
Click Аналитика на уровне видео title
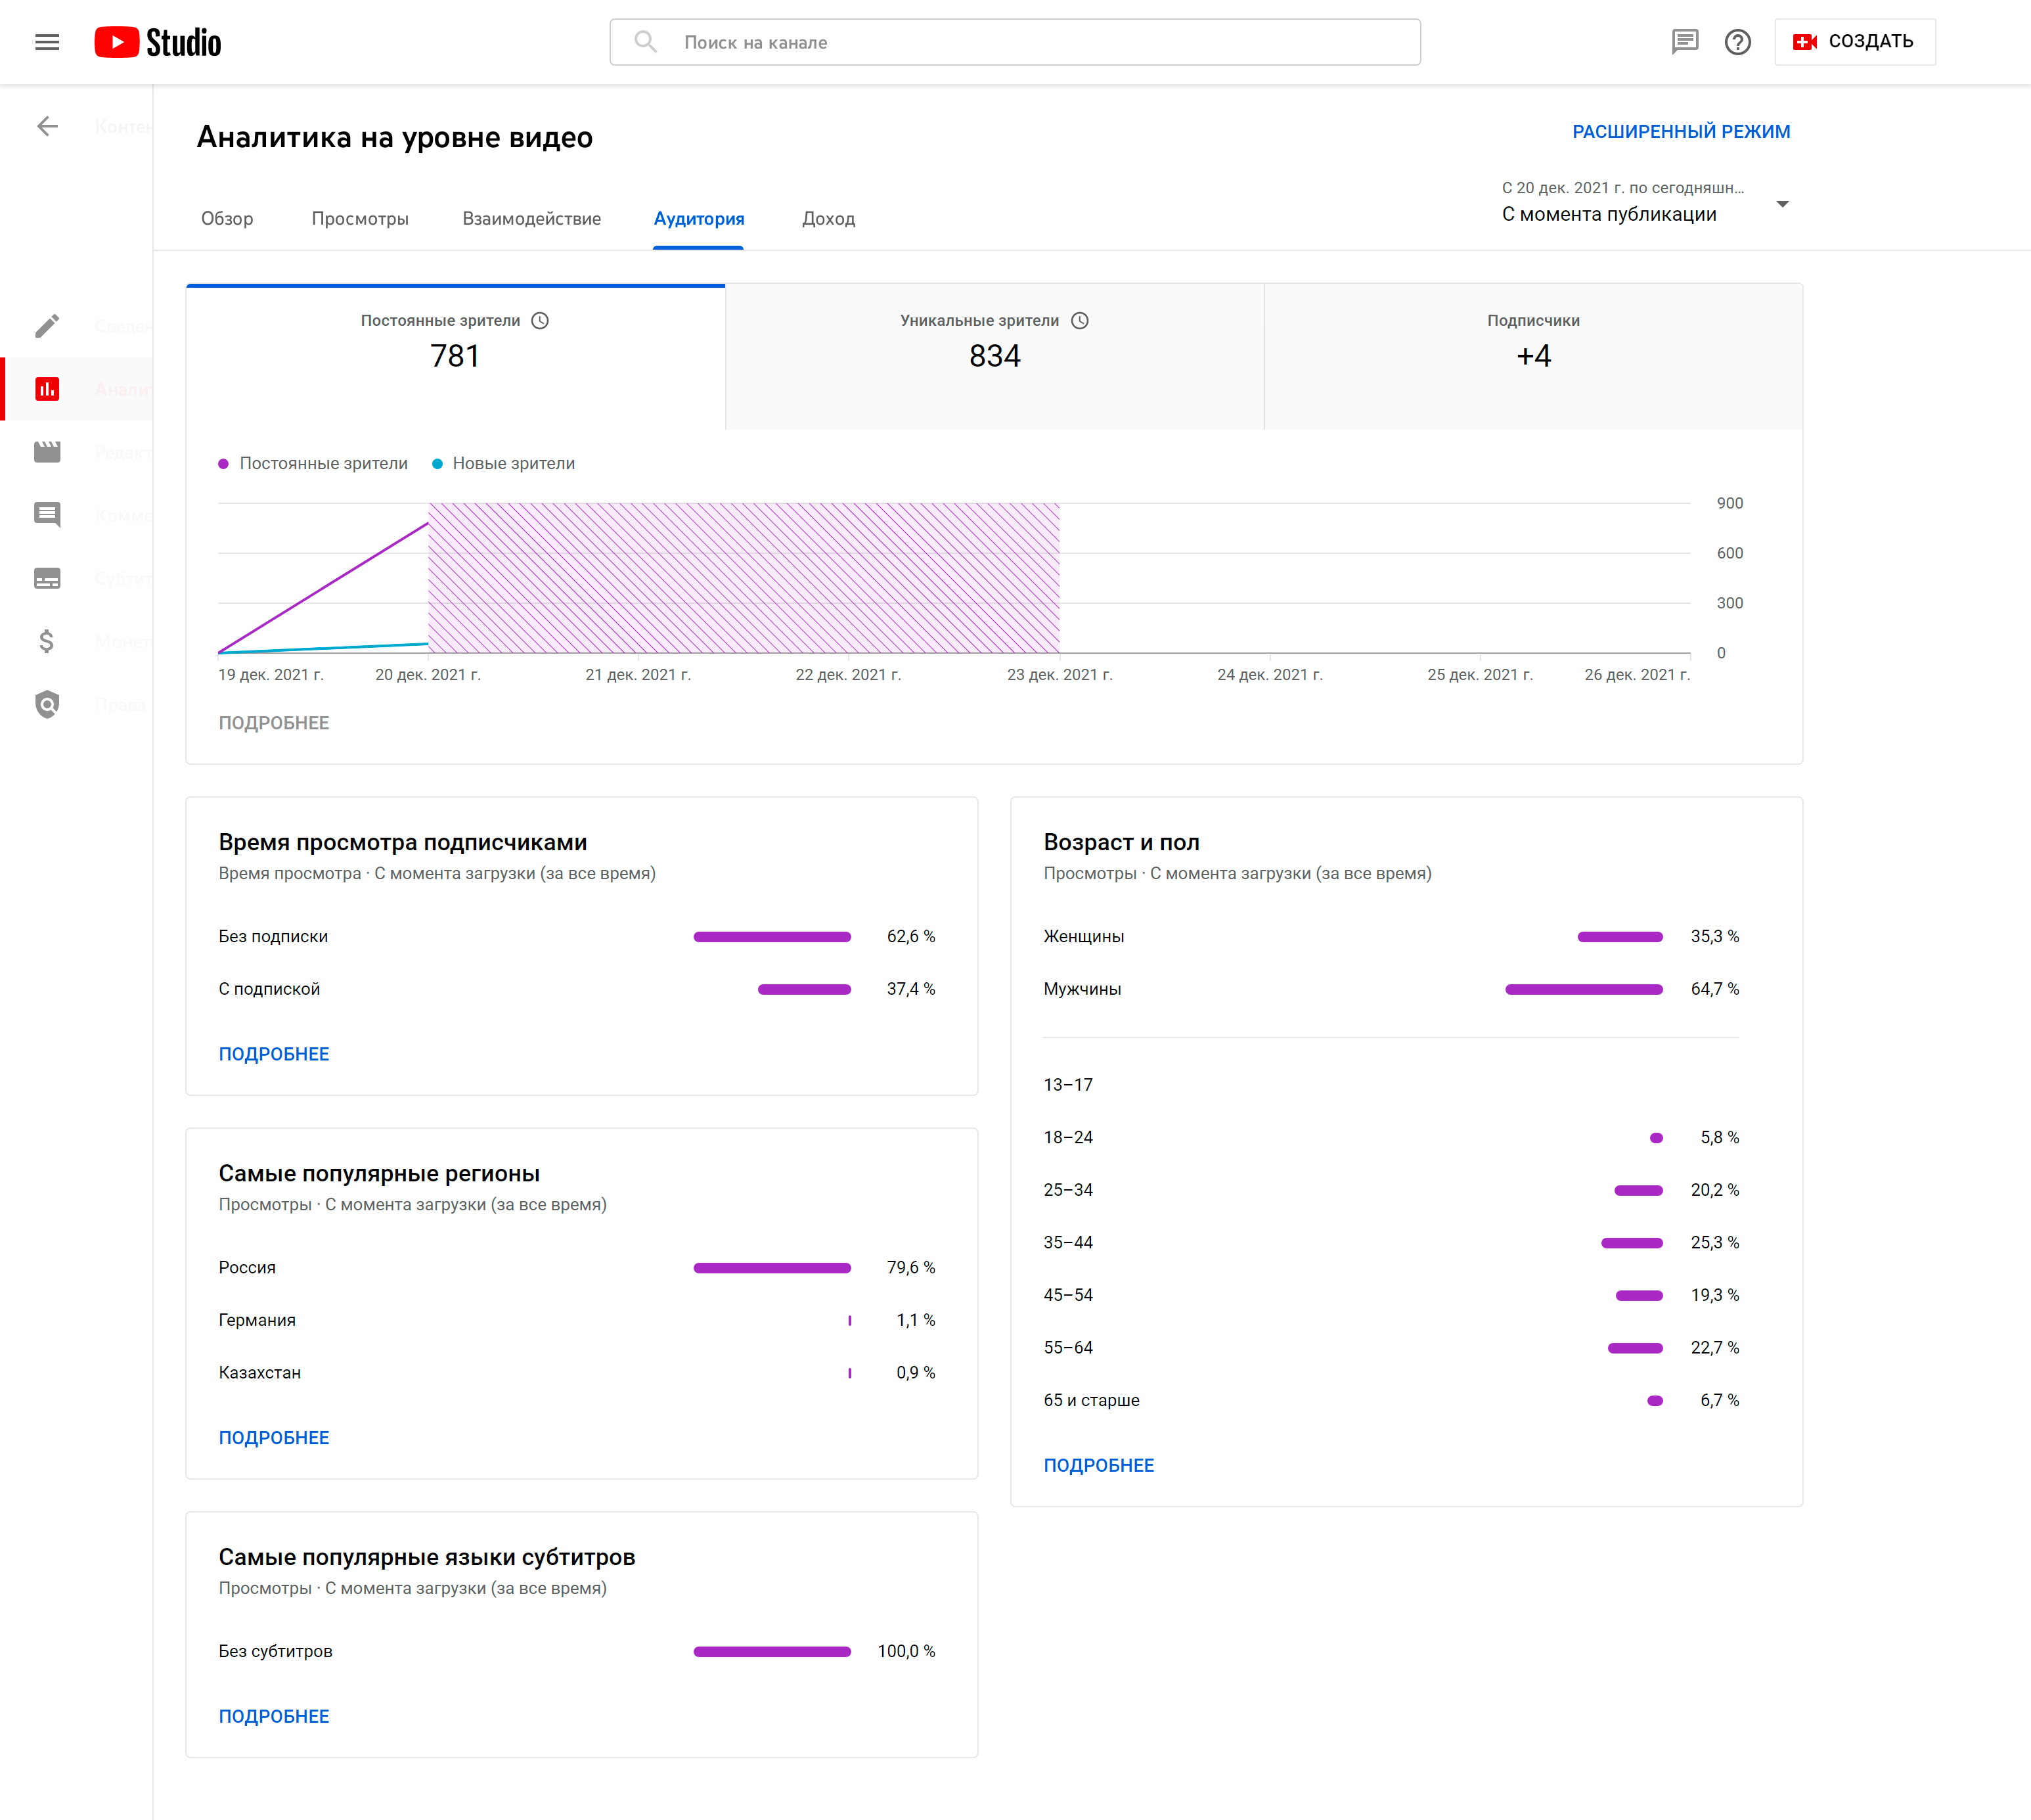pyautogui.click(x=395, y=138)
